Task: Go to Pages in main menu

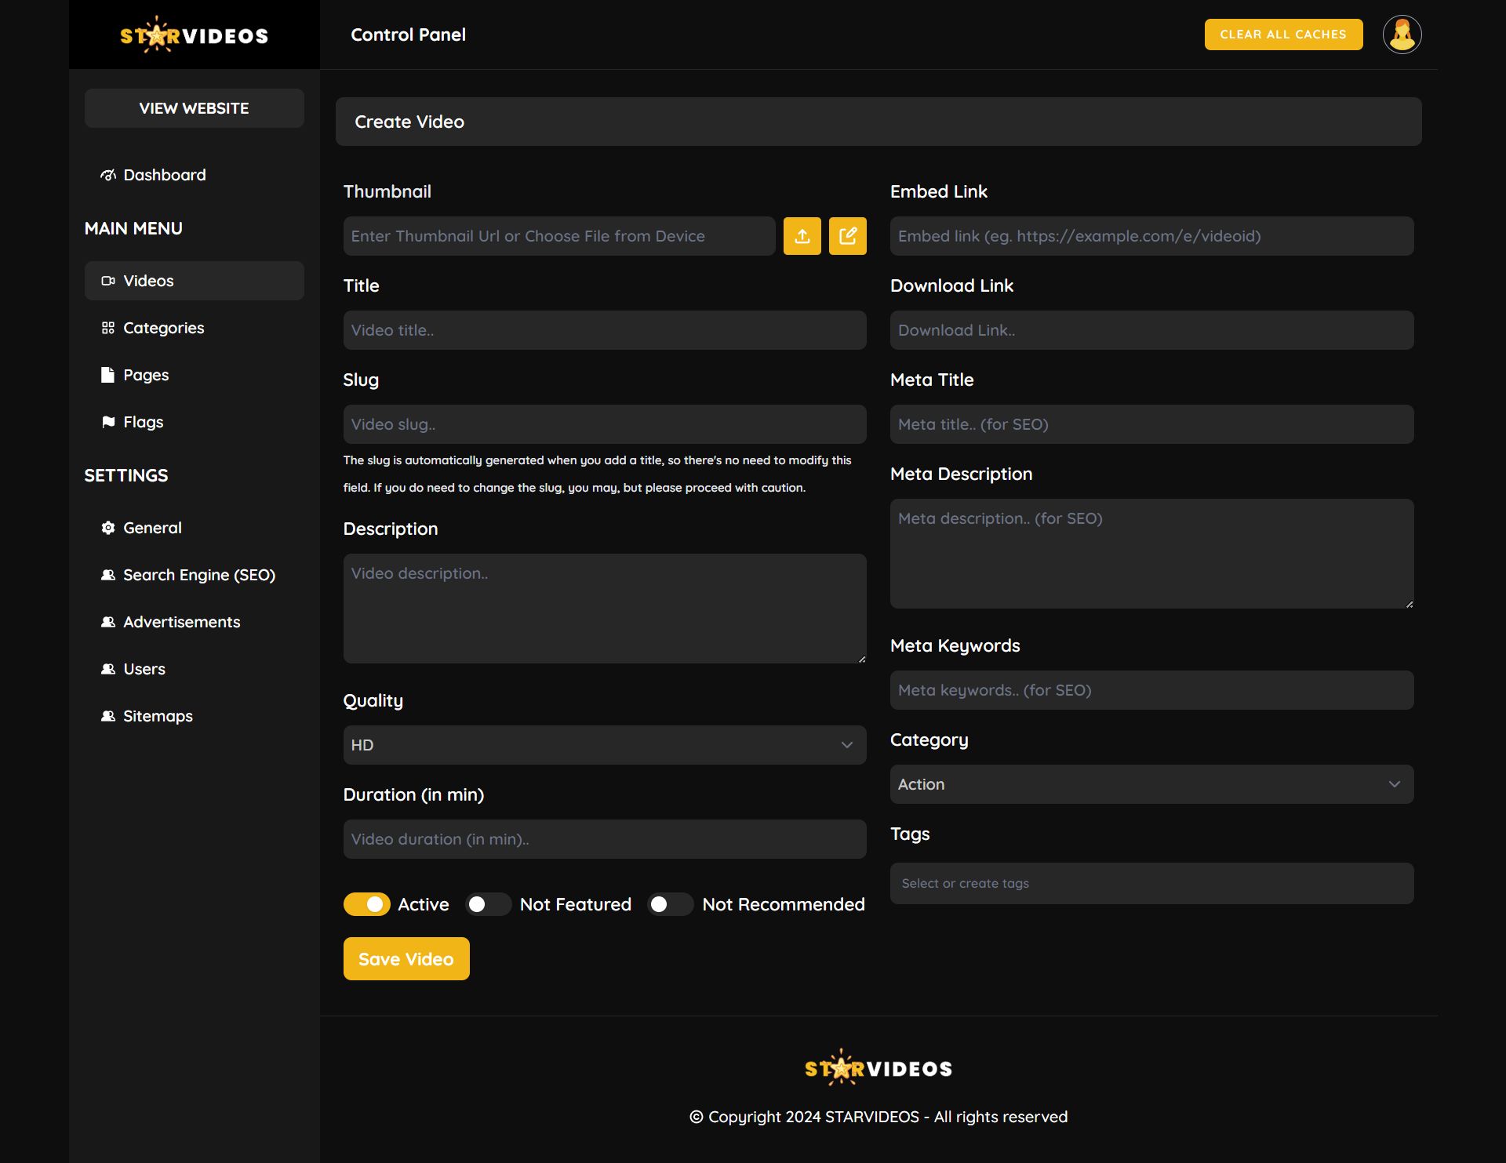Action: point(146,375)
